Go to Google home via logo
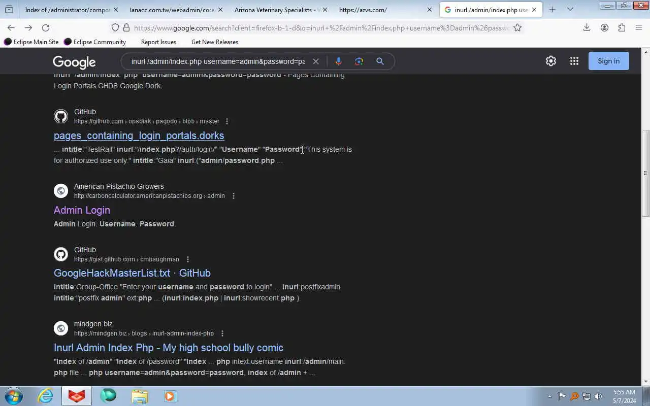650x406 pixels. (x=74, y=62)
